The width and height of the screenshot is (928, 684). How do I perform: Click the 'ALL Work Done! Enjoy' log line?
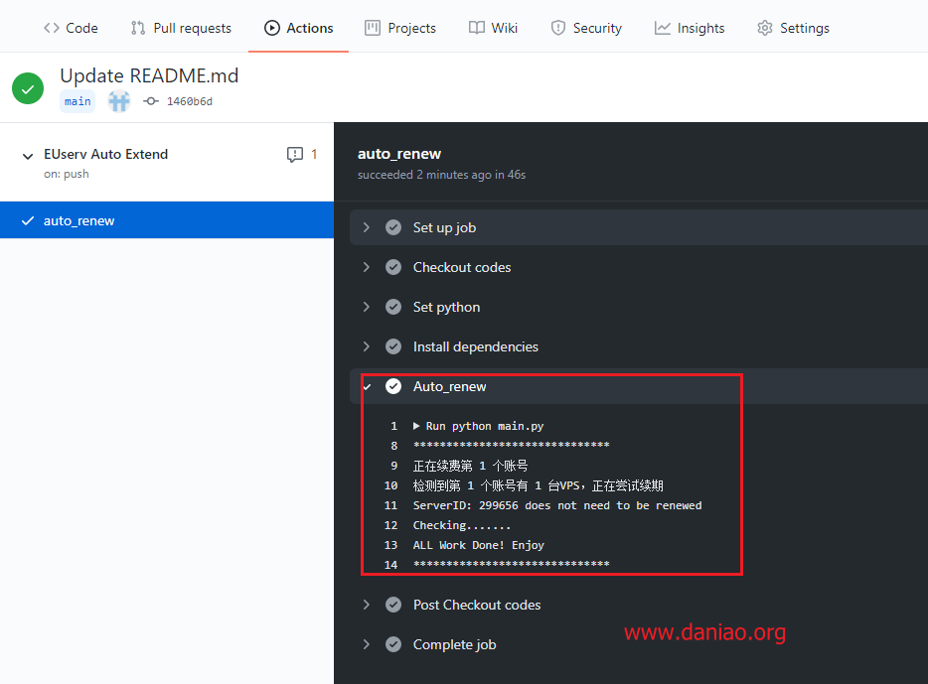click(x=479, y=545)
